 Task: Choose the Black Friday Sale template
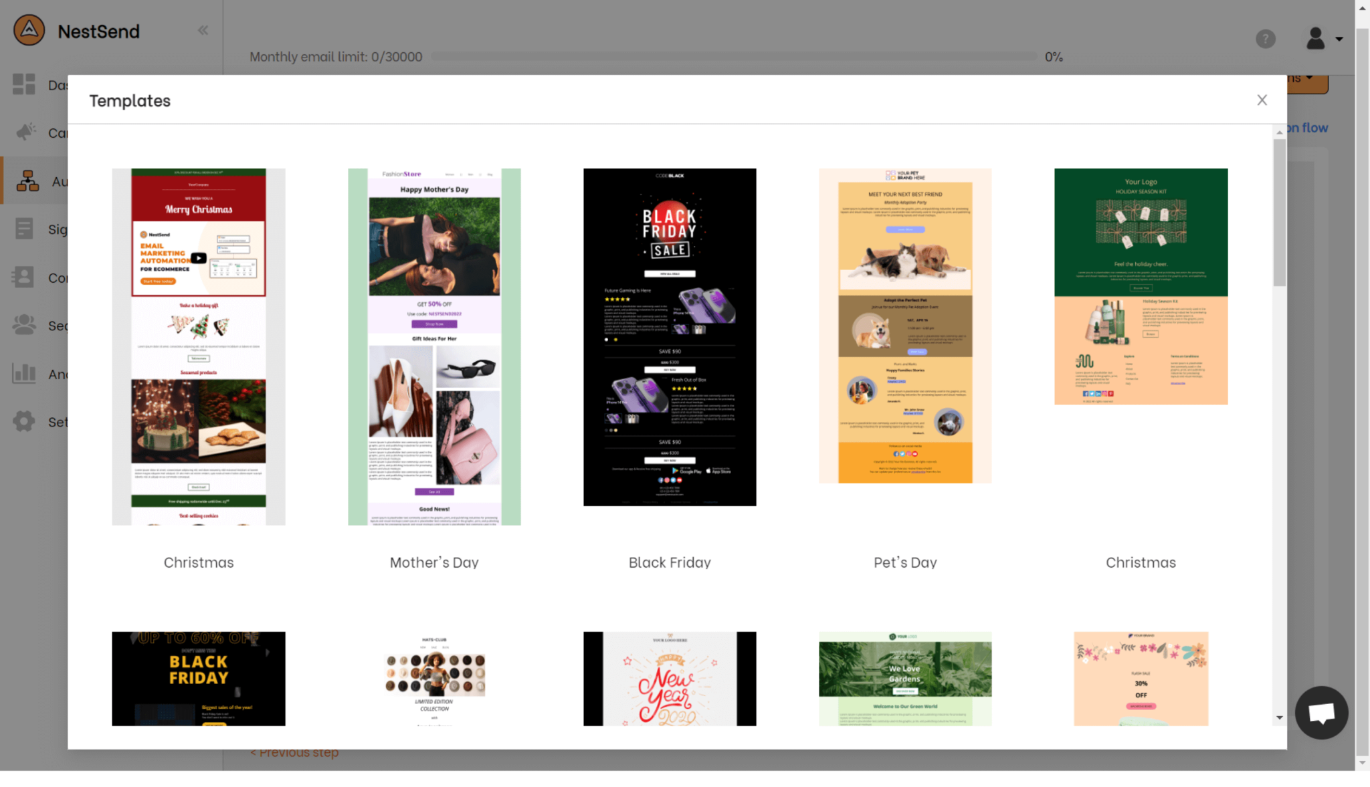[x=670, y=337]
